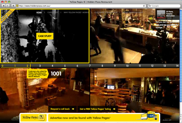
Task: Click the site favicon in the address bar
Action: click(x=17, y=6)
